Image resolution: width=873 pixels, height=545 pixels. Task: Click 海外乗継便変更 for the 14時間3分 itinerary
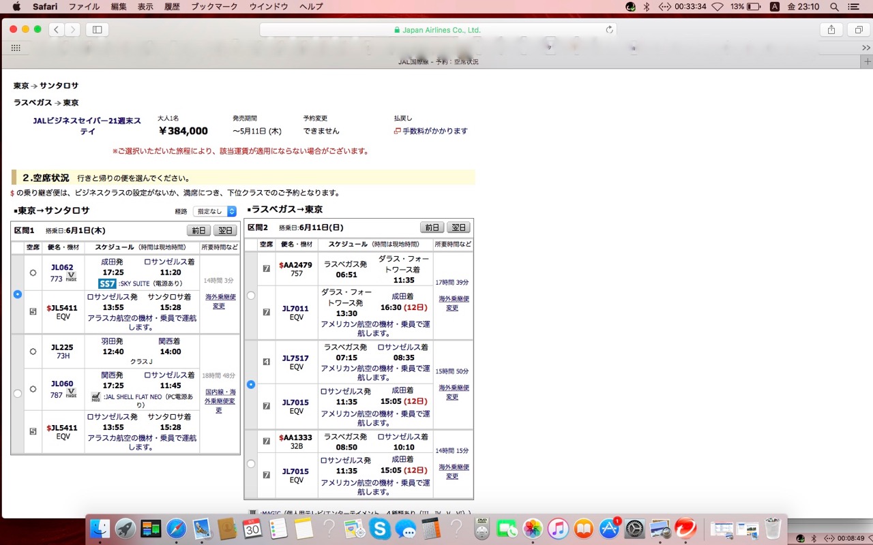point(220,301)
